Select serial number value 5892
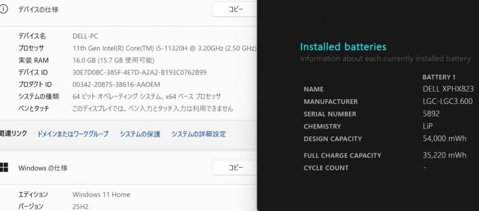This screenshot has height=211, width=479. tap(431, 114)
